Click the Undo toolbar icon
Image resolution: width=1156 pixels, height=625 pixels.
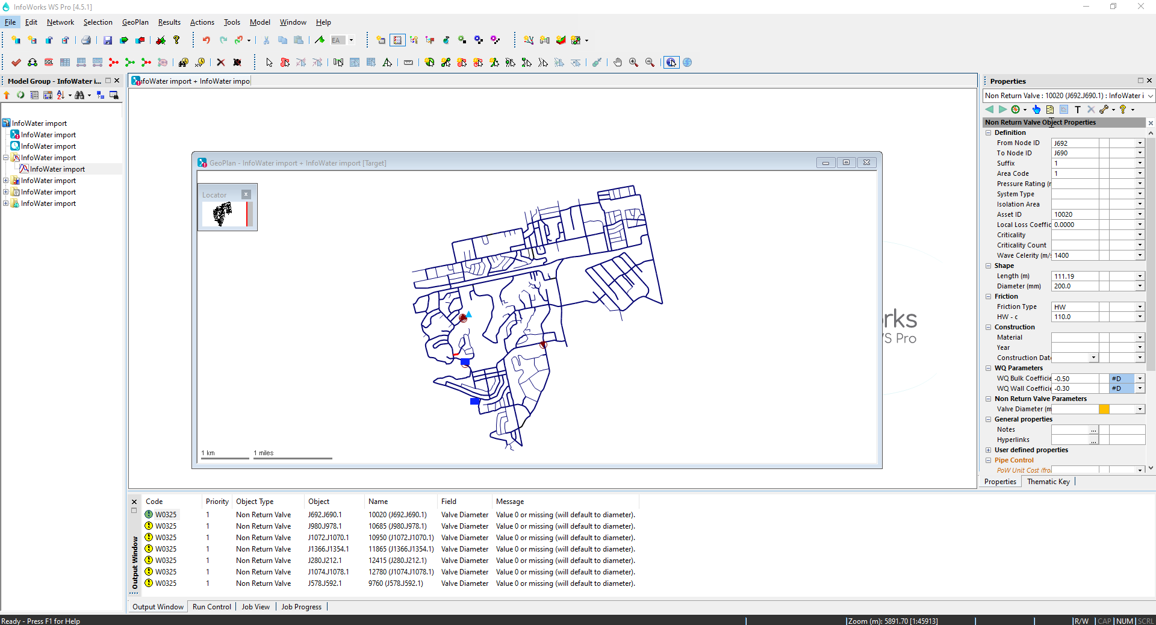[206, 40]
